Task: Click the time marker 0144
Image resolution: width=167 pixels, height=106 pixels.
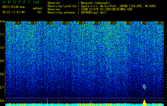Action: click(65, 23)
